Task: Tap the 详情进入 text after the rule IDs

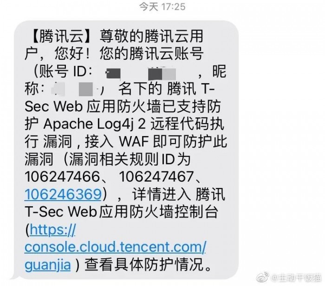Action: point(162,194)
